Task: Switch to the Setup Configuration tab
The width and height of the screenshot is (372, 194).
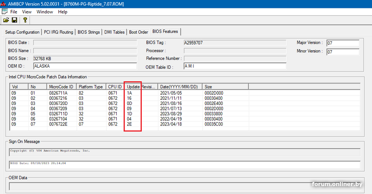Action: (x=22, y=32)
